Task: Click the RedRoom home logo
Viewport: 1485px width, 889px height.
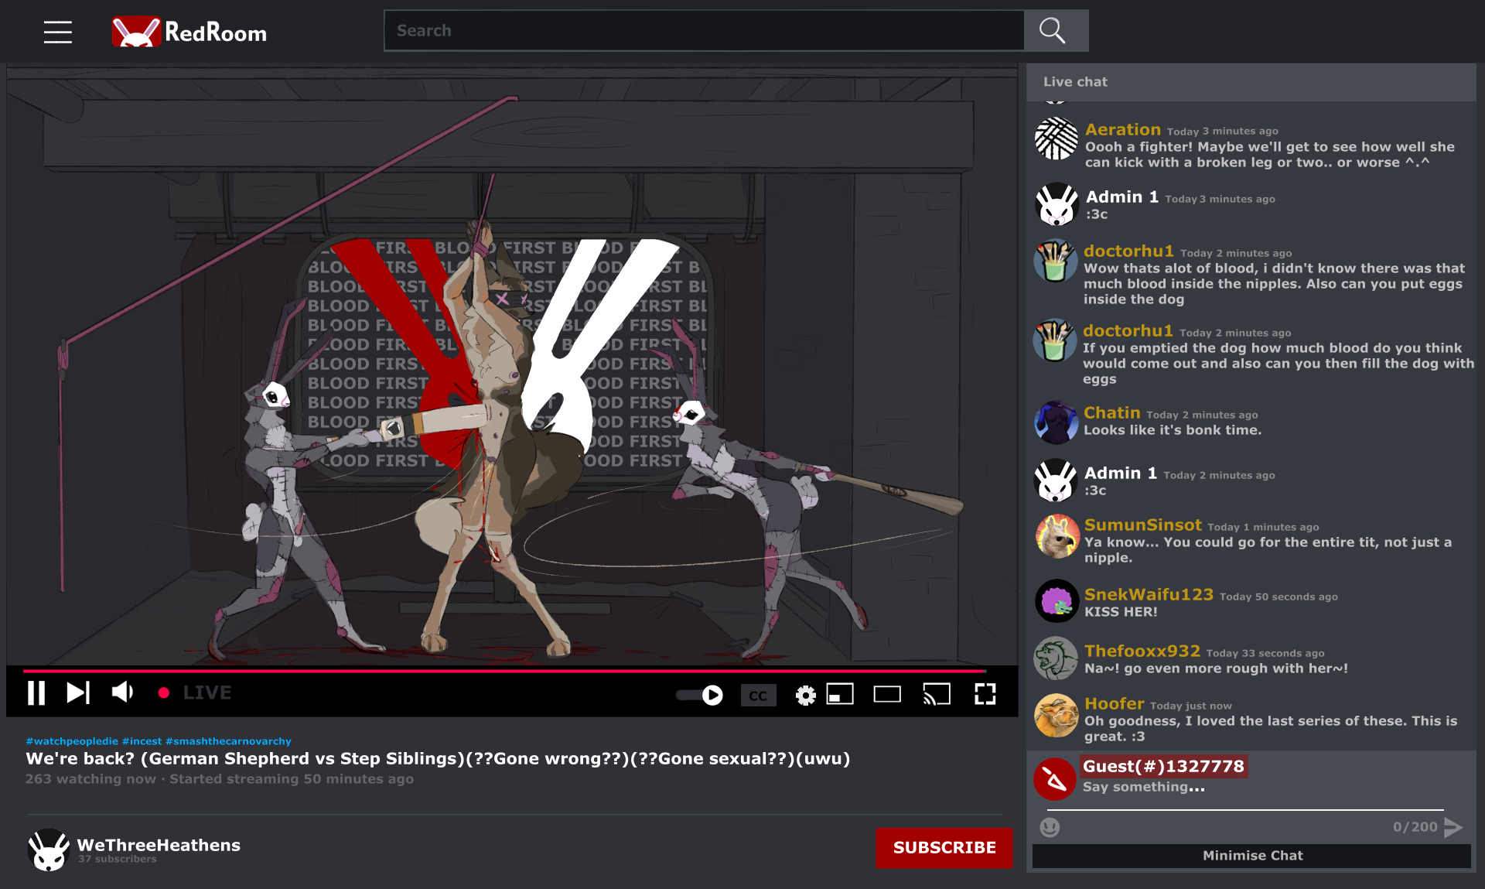Action: (x=189, y=32)
